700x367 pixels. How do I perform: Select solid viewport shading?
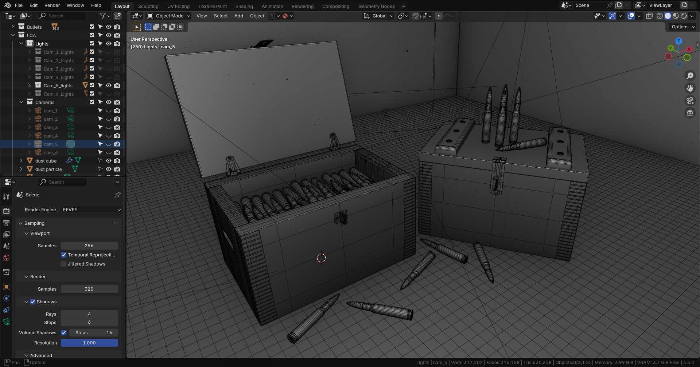[x=668, y=16]
